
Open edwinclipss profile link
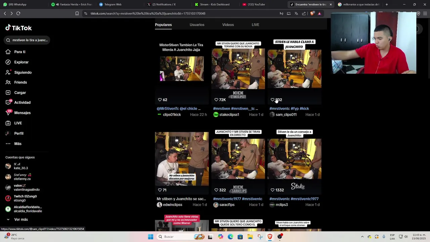point(172,205)
